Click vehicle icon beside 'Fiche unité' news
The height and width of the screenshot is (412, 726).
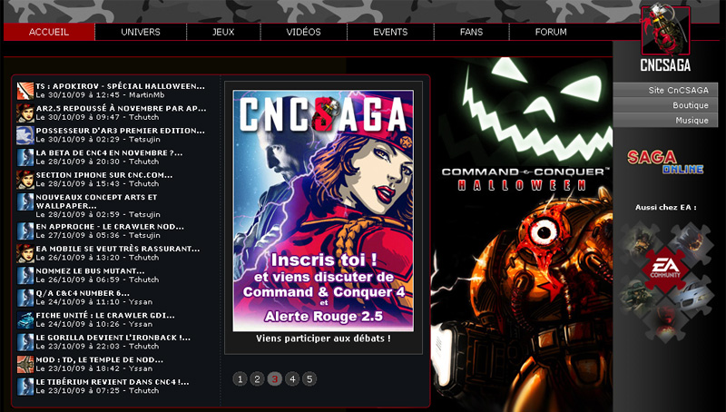[25, 319]
